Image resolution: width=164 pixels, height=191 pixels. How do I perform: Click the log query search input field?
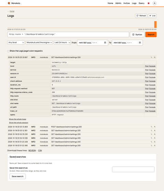point(68,35)
